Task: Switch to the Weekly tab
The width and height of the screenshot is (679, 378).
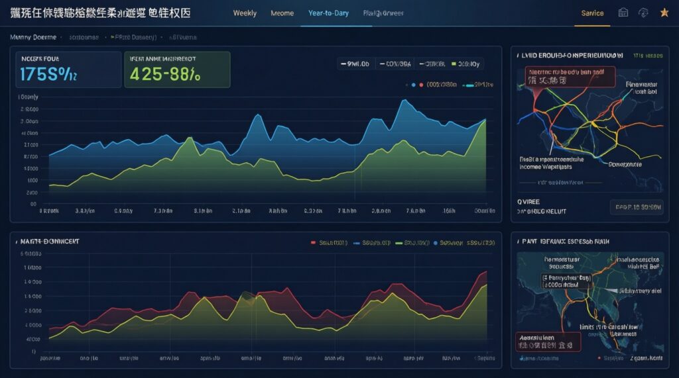Action: (x=245, y=13)
